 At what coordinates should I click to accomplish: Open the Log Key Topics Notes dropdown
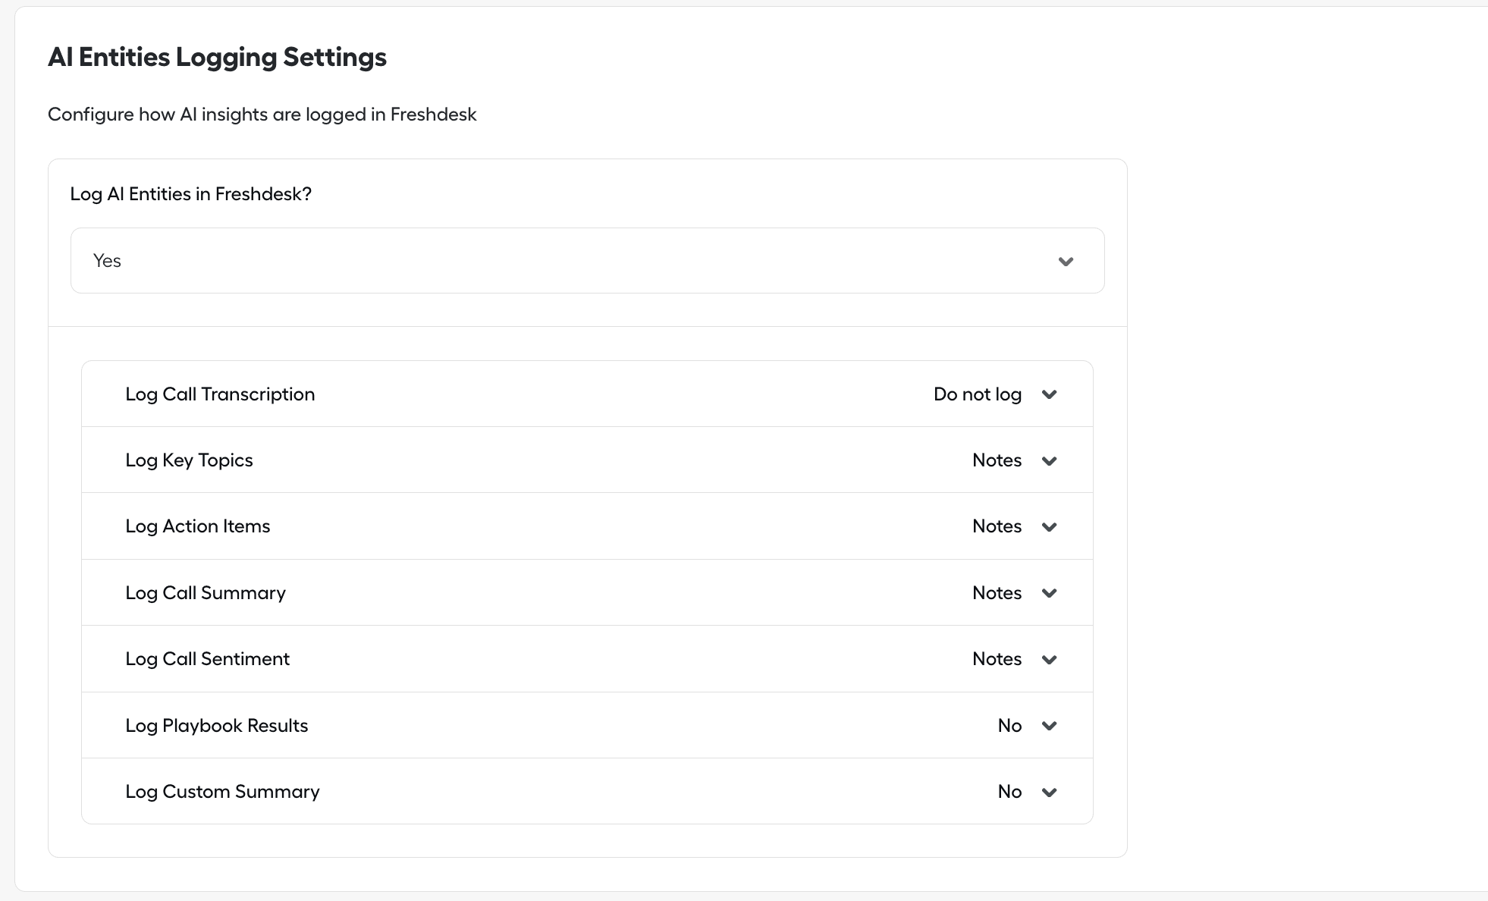tap(1015, 460)
